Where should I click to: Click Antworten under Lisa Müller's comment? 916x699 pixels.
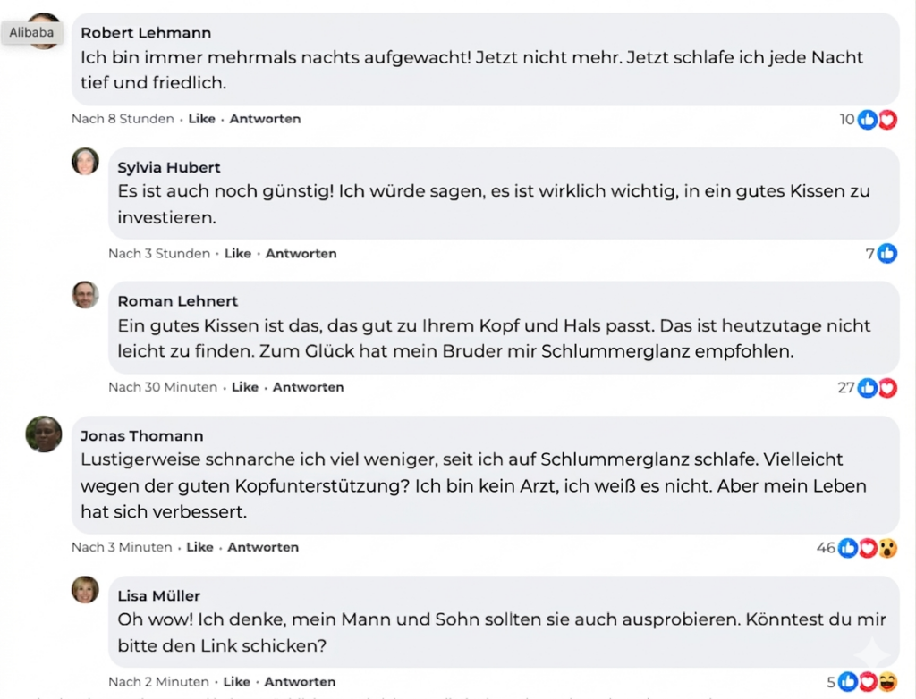pyautogui.click(x=300, y=682)
